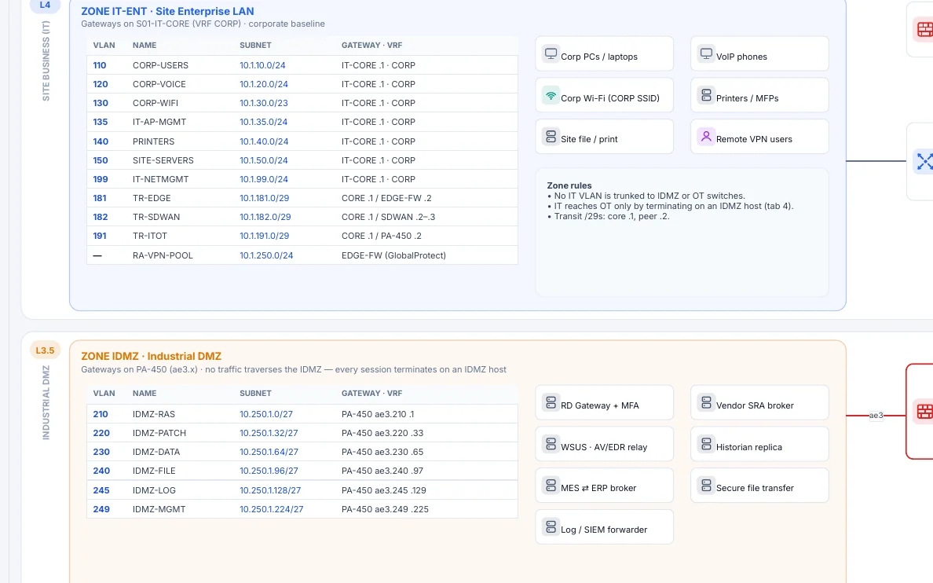This screenshot has width=933, height=583.
Task: Click the ZONE IDMZ · Industrial DMZ title
Action: tap(151, 356)
